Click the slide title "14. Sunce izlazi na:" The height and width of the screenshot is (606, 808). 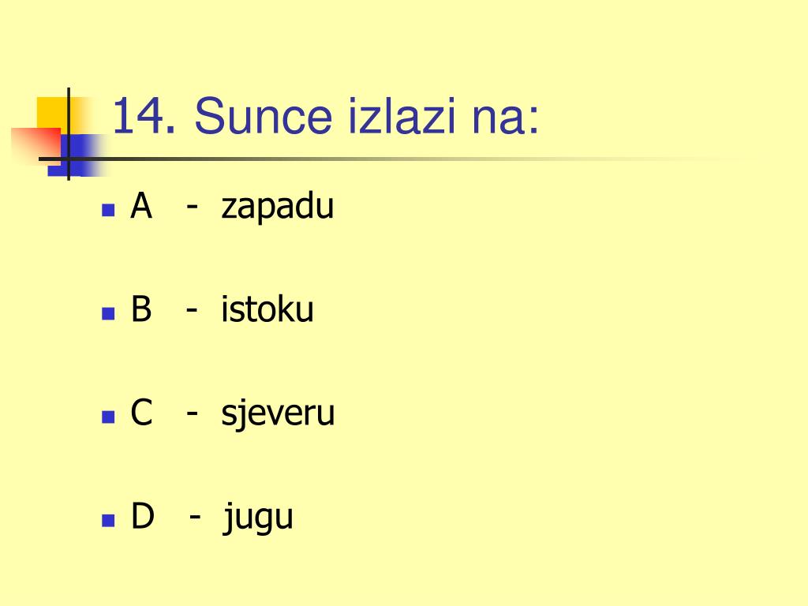click(325, 115)
